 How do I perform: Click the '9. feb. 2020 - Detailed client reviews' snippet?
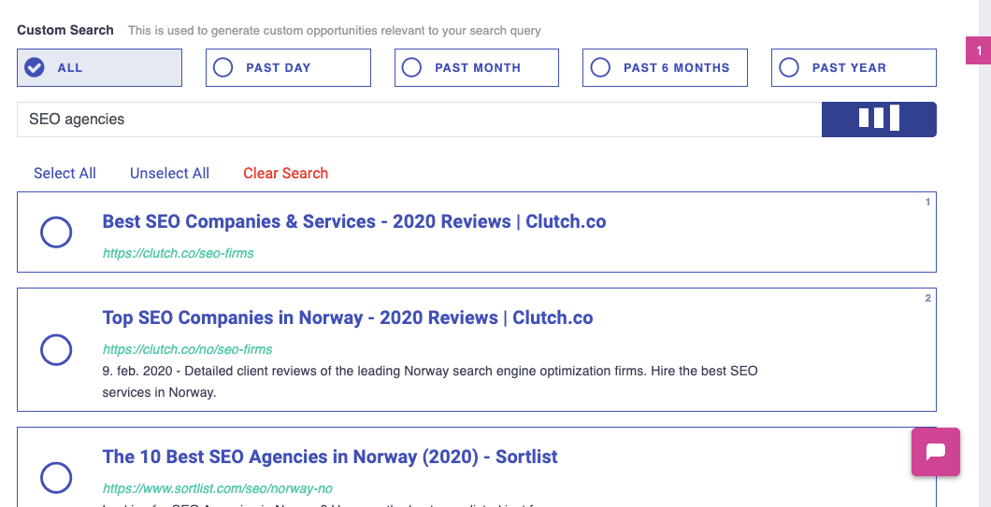pos(430,381)
